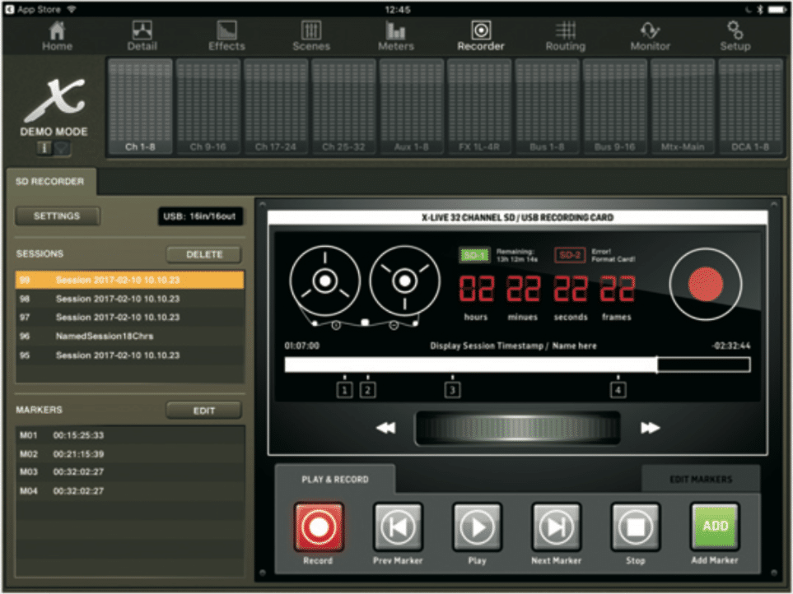Open the Home view

point(57,36)
